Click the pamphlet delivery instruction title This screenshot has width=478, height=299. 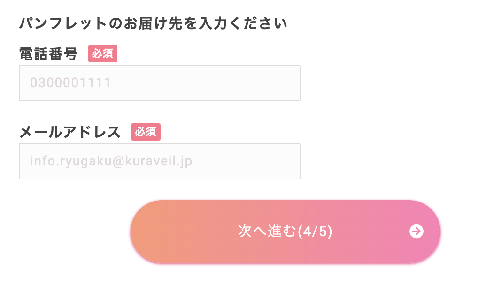pyautogui.click(x=153, y=23)
